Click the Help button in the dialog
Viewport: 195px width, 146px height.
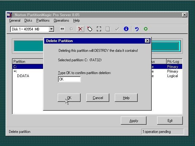[126, 98]
